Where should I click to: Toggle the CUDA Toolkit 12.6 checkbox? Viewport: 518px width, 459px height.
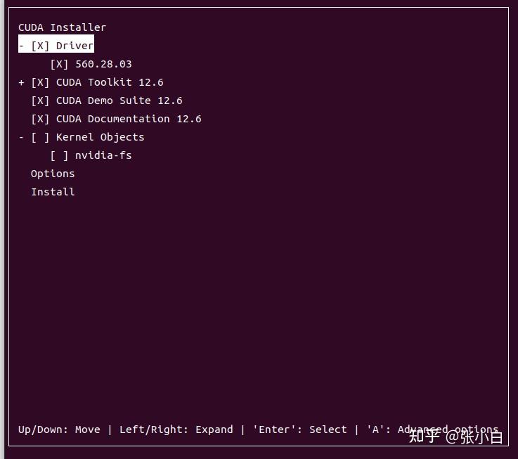(x=40, y=82)
